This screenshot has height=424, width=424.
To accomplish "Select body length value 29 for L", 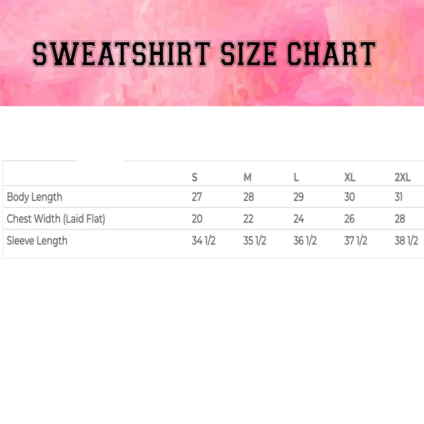I will coord(298,197).
